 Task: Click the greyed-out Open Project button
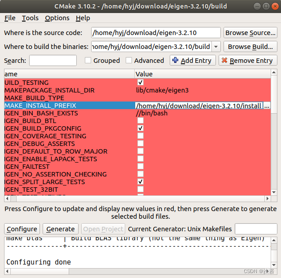[103, 229]
